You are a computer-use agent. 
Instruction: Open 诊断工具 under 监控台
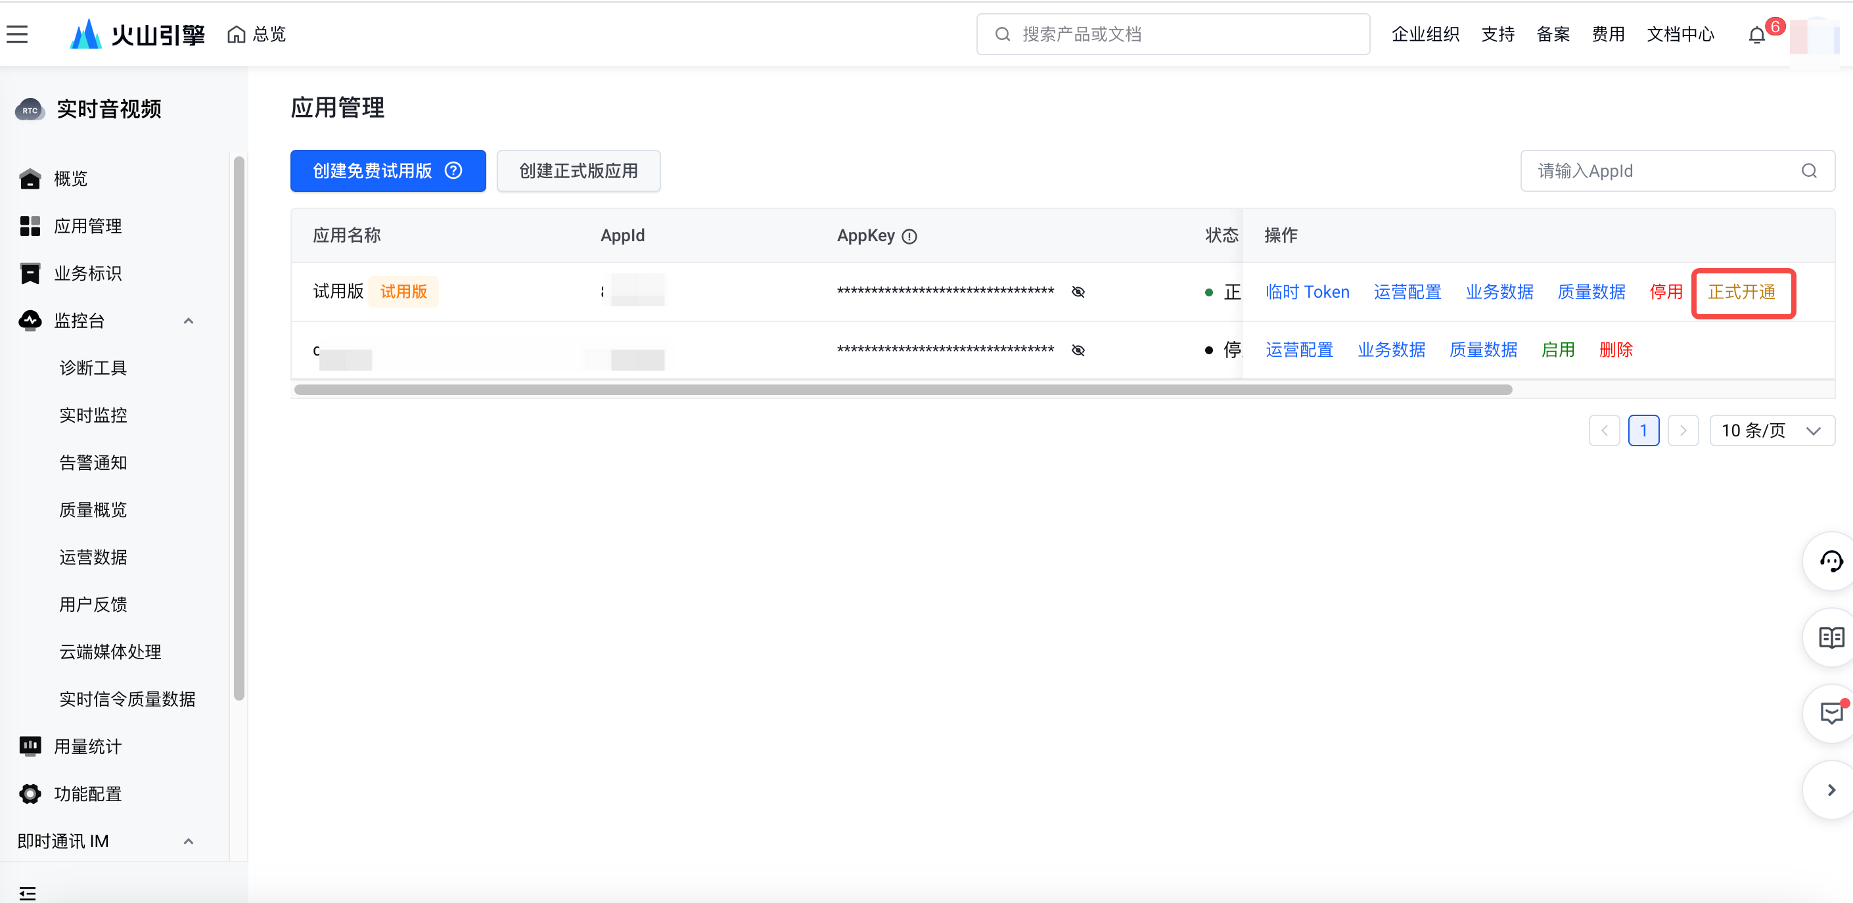(93, 367)
